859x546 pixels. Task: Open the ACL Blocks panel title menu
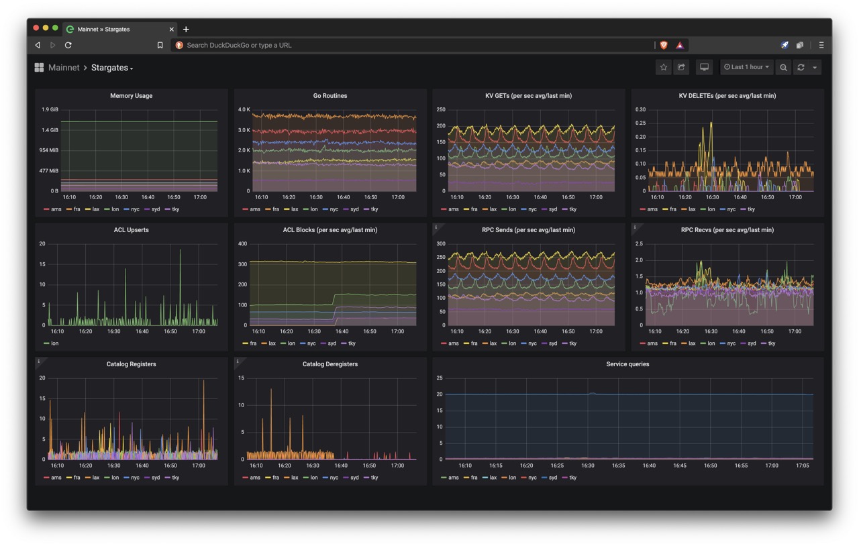330,230
